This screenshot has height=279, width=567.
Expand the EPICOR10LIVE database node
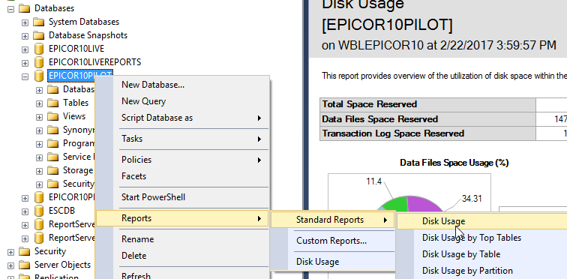coord(25,49)
